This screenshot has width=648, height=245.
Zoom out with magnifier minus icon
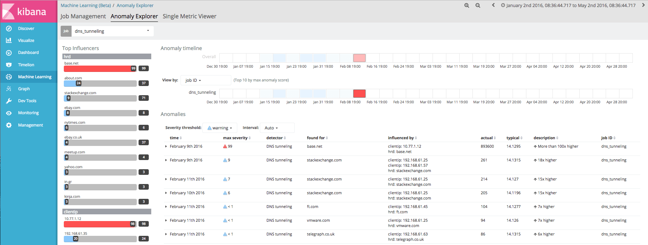coord(478,5)
